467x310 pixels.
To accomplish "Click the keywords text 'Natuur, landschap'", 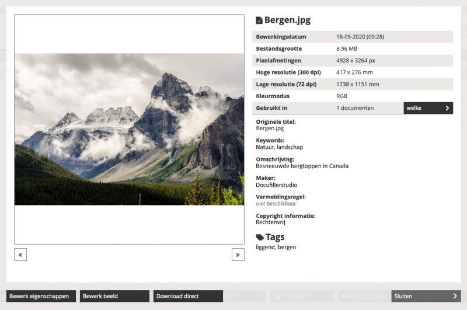I will 279,147.
